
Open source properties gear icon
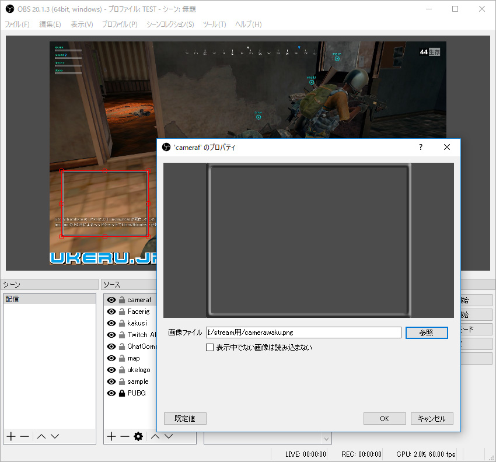click(x=138, y=437)
